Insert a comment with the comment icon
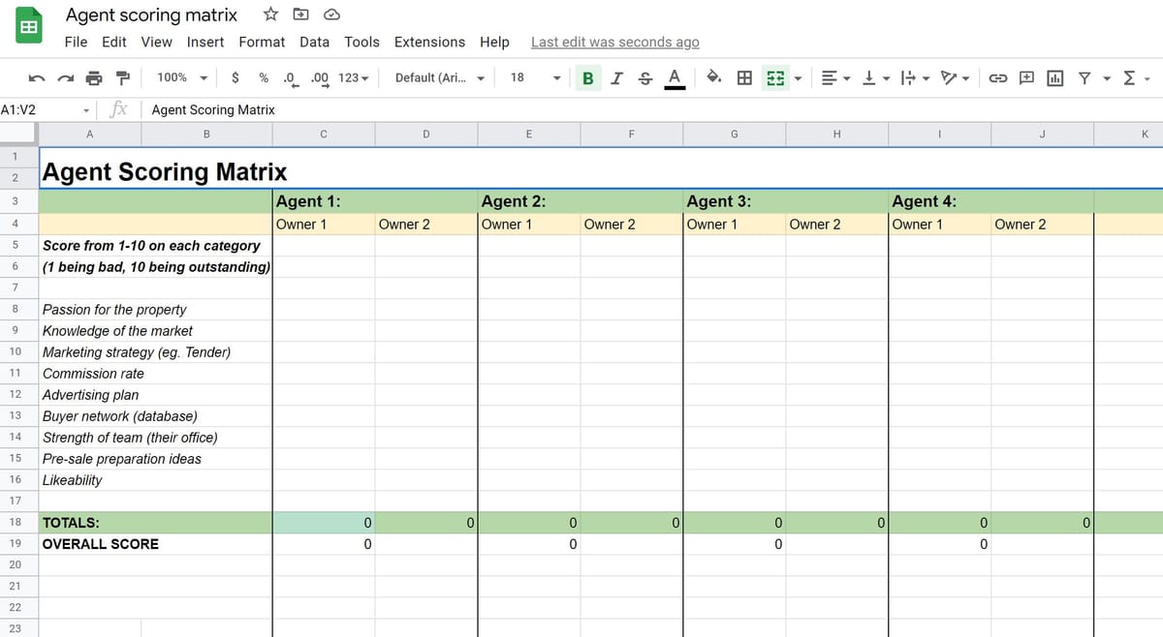Viewport: 1163px width, 637px height. pyautogui.click(x=1025, y=77)
